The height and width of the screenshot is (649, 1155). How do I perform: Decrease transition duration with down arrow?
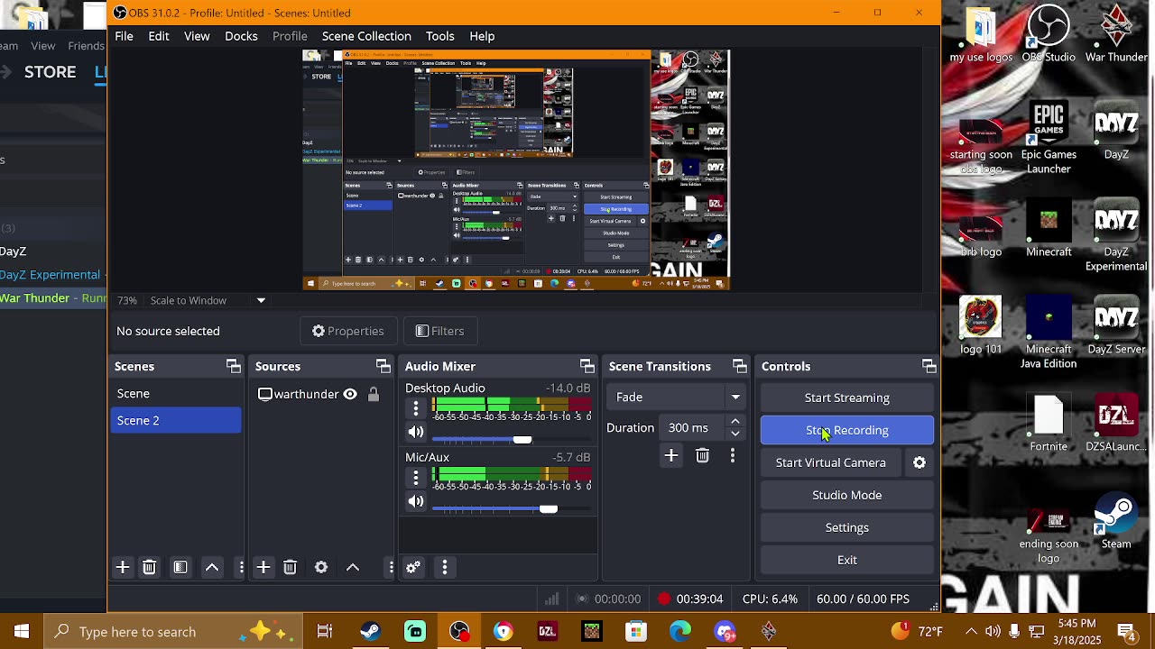coord(735,434)
